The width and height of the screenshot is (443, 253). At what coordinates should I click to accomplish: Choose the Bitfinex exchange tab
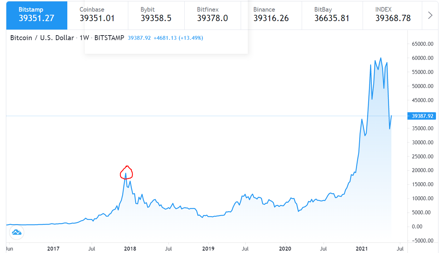[x=212, y=14]
